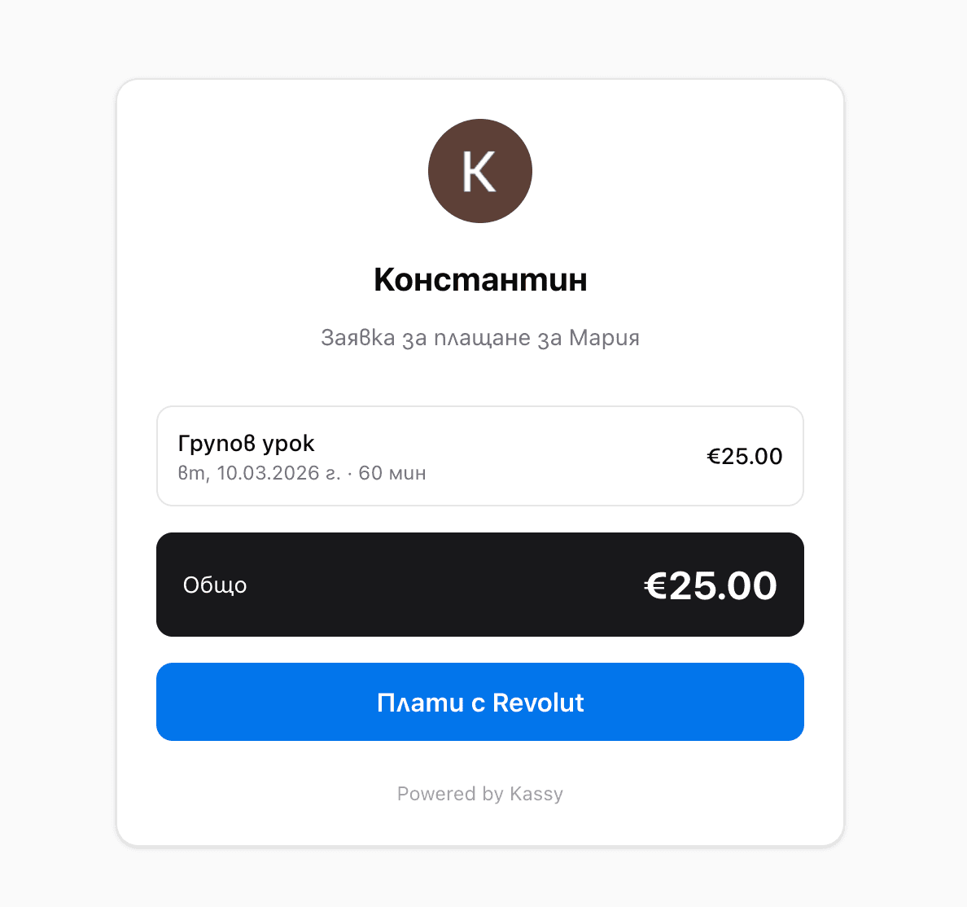Click the Общо label text
The height and width of the screenshot is (907, 967).
tap(214, 585)
